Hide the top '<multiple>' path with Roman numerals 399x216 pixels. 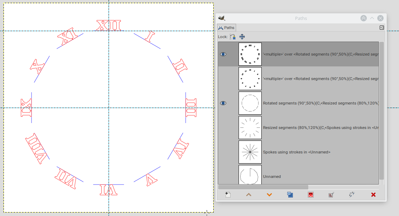[x=223, y=54]
